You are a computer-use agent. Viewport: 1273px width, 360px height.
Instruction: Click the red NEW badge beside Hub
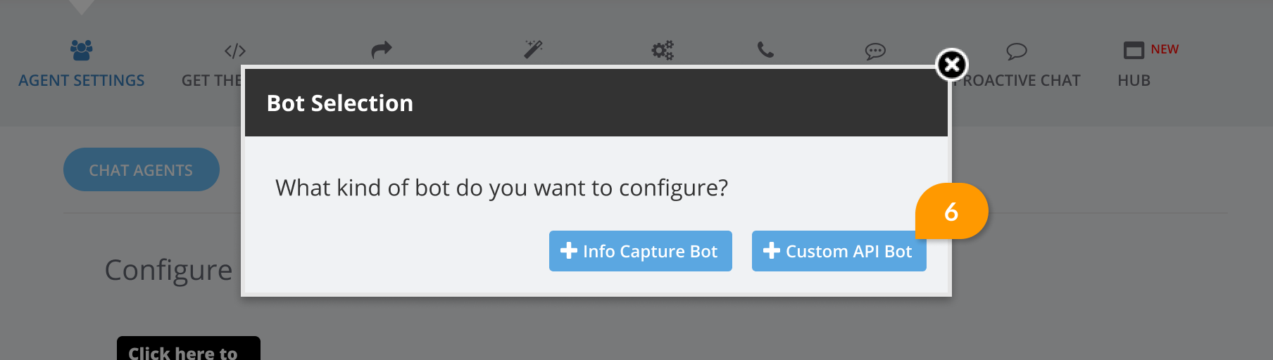(x=1165, y=49)
